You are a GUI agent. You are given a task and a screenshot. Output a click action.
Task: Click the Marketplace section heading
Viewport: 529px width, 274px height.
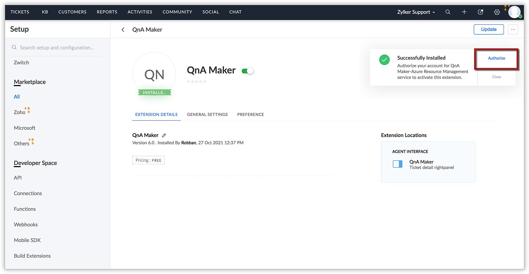tap(30, 82)
